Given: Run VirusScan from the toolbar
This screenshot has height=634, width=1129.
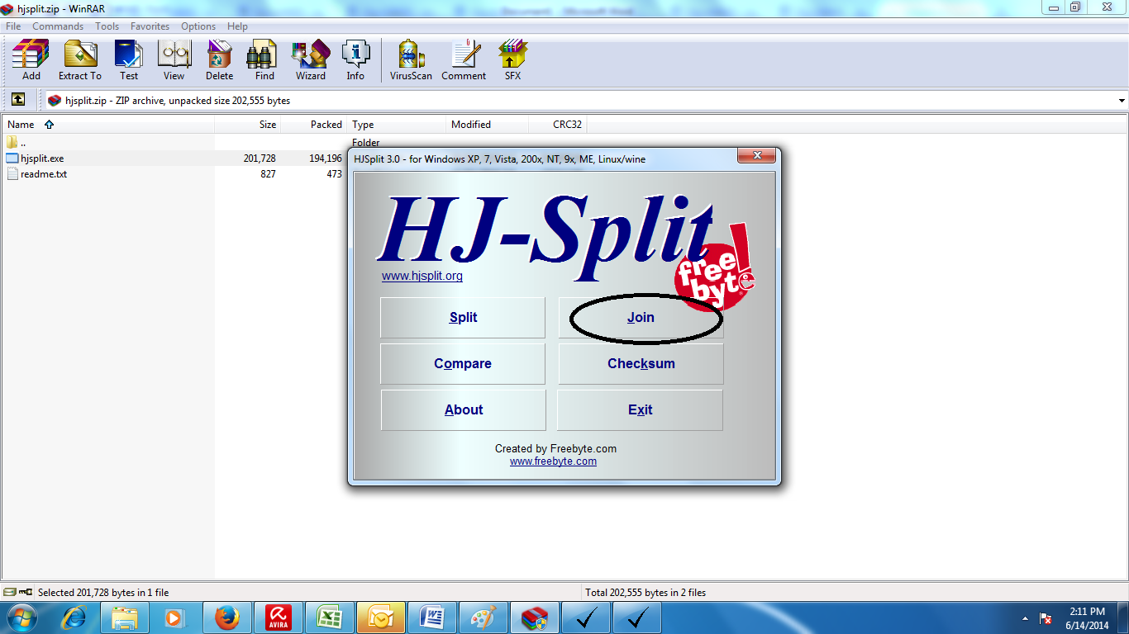Looking at the screenshot, I should click(x=411, y=60).
